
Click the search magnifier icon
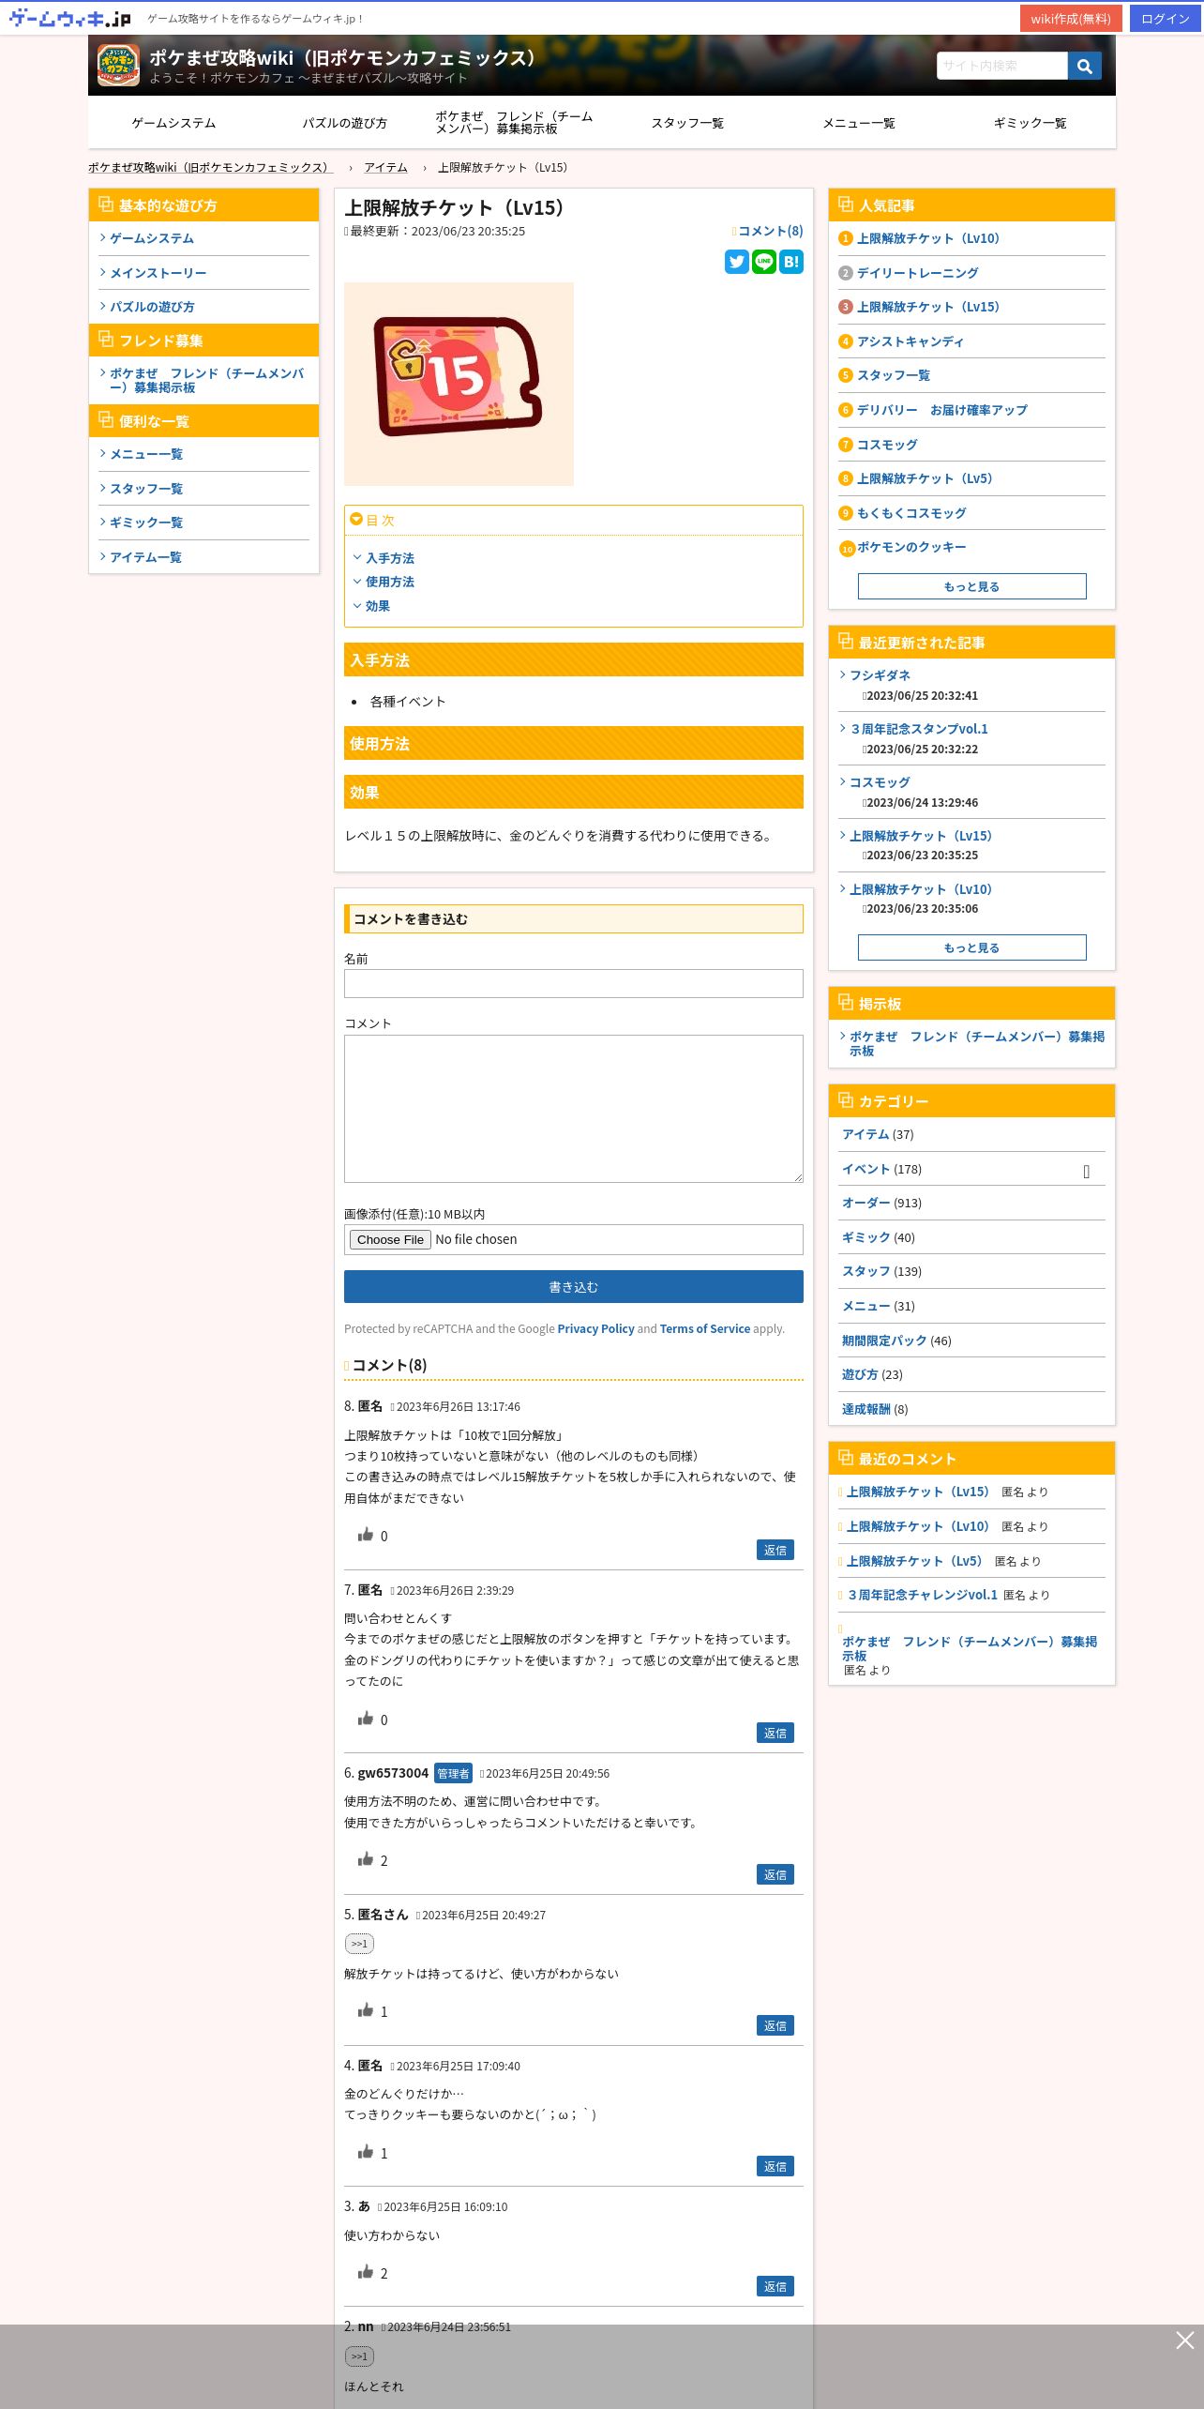[1084, 66]
